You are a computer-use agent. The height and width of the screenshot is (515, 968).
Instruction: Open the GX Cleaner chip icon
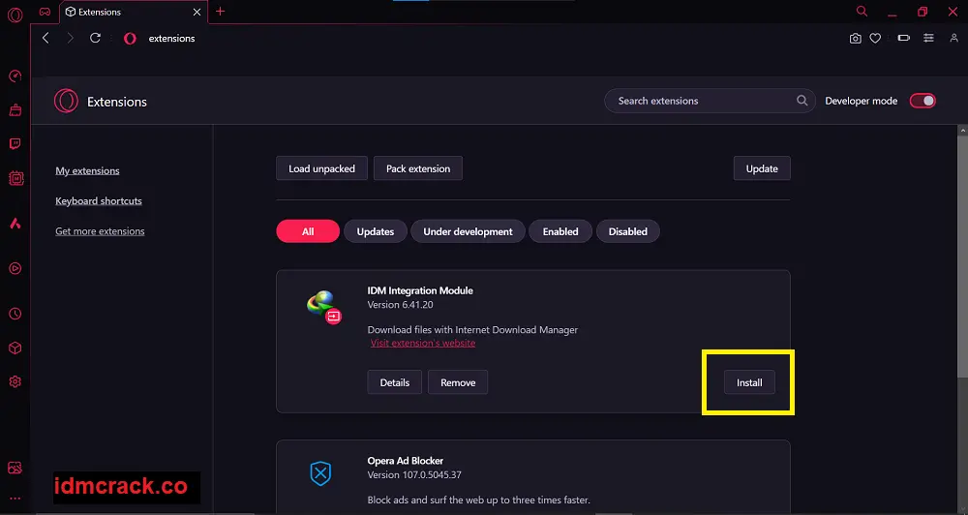pos(16,178)
